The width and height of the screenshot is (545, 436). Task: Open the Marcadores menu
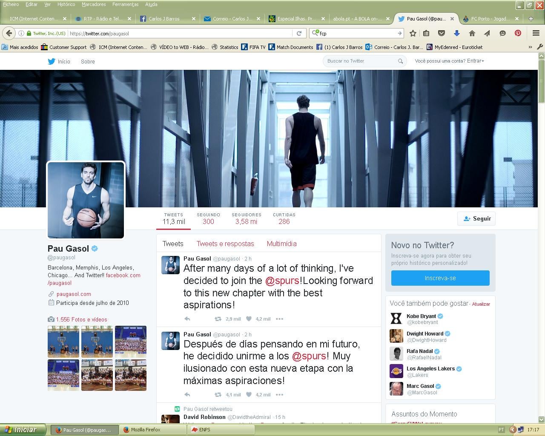click(93, 4)
